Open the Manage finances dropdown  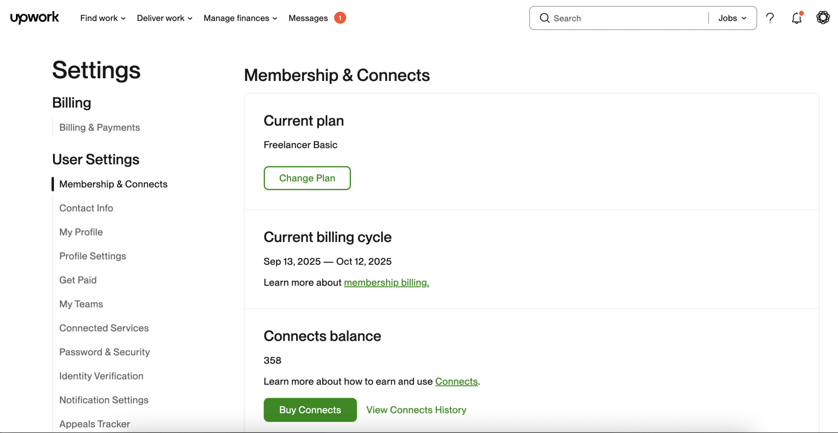240,18
